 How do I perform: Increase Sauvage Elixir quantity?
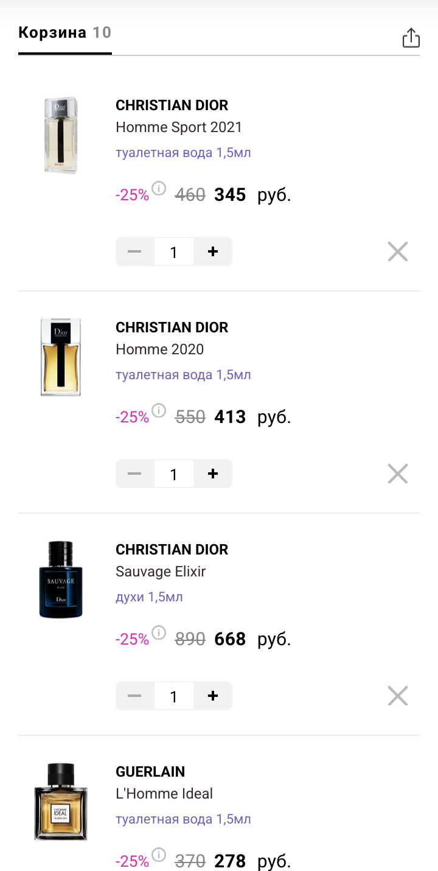(x=213, y=696)
